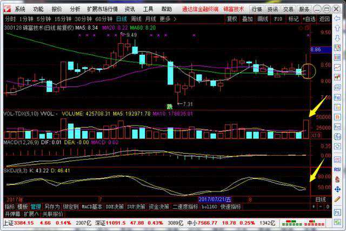Click the 行情 button in title bar
The width and height of the screenshot is (346, 231).
(257, 9)
